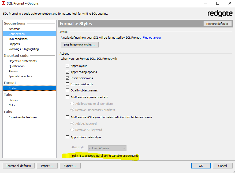Open History under Tabs
Image resolution: width=235 pixels, height=173 pixels.
pos(13,100)
